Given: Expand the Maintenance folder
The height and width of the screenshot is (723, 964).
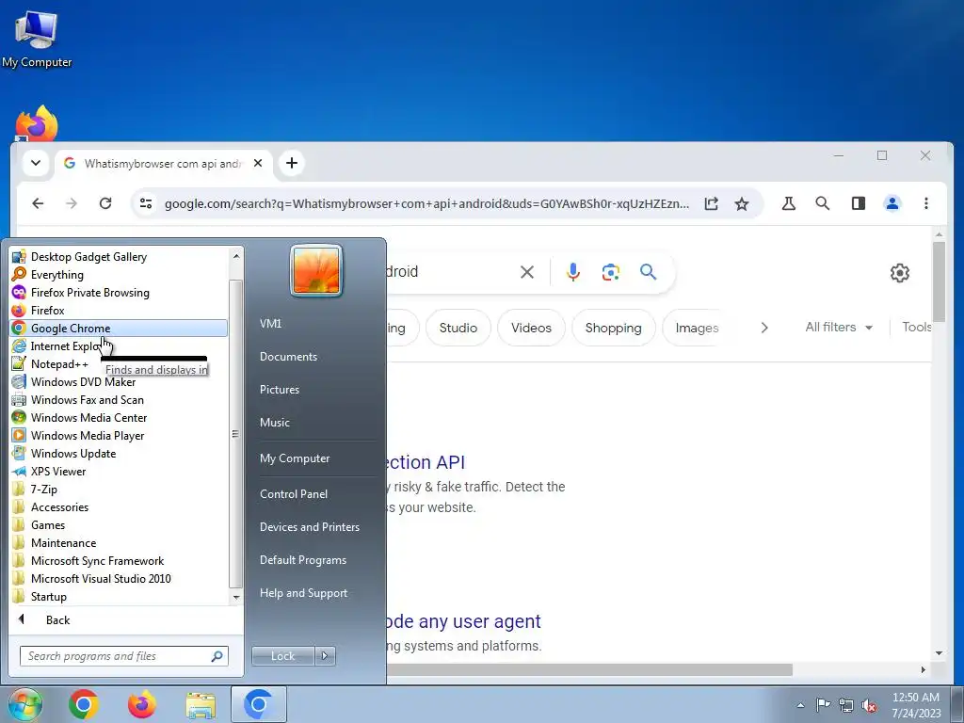Looking at the screenshot, I should pyautogui.click(x=119, y=543).
